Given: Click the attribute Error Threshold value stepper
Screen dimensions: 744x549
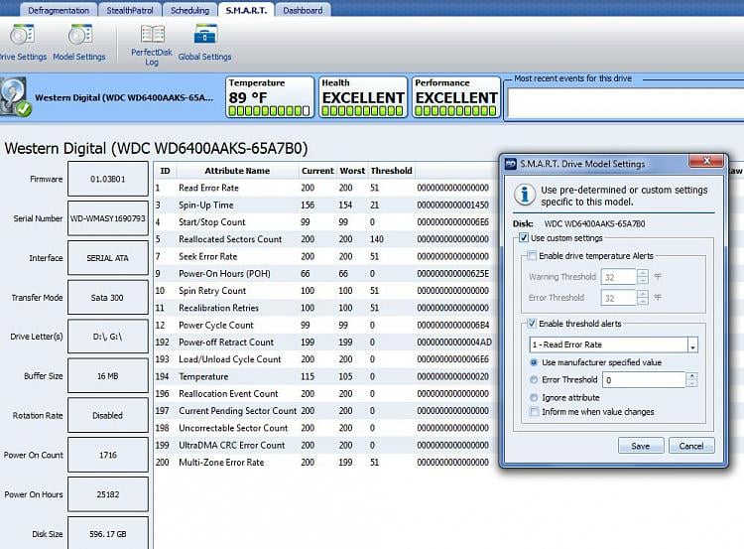Looking at the screenshot, I should pyautogui.click(x=691, y=379).
